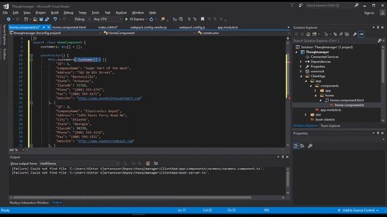Expand the dist folder node
This screenshot has width=387, height=217.
tap(305, 115)
